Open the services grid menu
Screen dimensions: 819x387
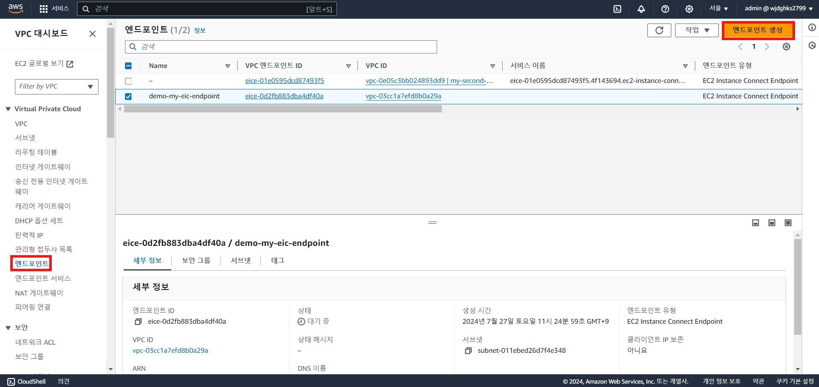(44, 9)
